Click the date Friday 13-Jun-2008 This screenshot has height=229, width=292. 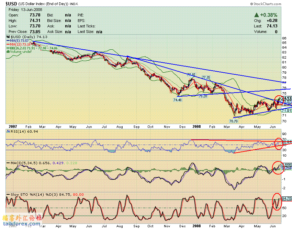[x=25, y=10]
